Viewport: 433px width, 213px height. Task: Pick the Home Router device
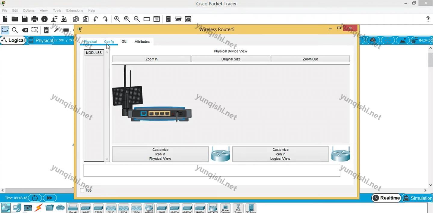[x=149, y=208]
